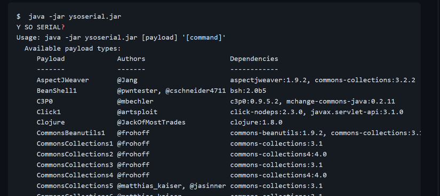Click the Click1 payload entry

49,112
